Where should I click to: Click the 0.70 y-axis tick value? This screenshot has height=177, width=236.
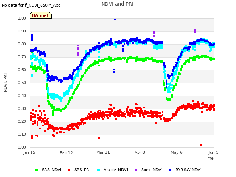tap(22, 57)
